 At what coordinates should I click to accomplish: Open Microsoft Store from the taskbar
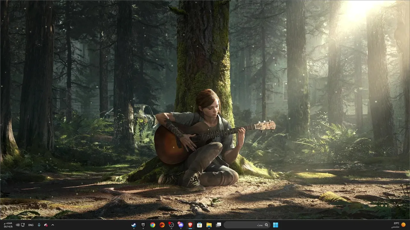click(x=200, y=225)
